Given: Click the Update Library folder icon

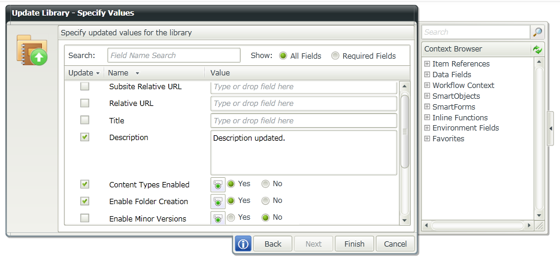Looking at the screenshot, I should click(32, 50).
